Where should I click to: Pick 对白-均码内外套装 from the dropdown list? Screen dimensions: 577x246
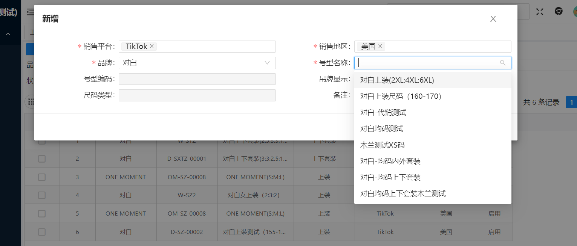390,161
